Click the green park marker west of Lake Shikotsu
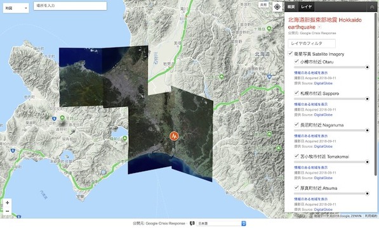This screenshot has height=228, width=379. (x=62, y=118)
